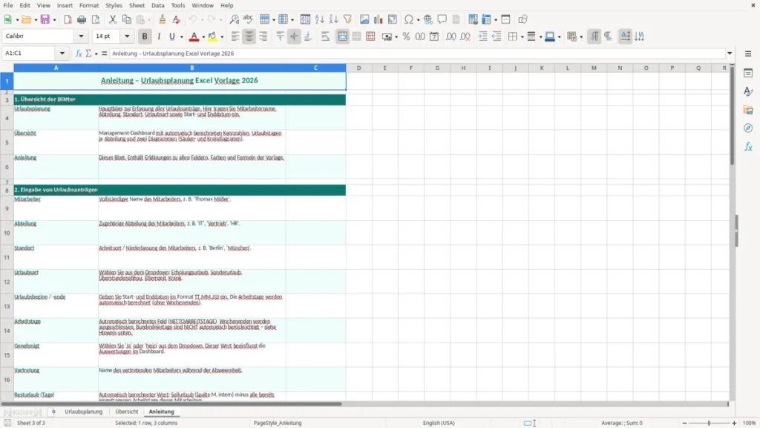Viewport: 760px width, 428px height.
Task: Apply AutoFilter funnel icon
Action: click(x=347, y=19)
